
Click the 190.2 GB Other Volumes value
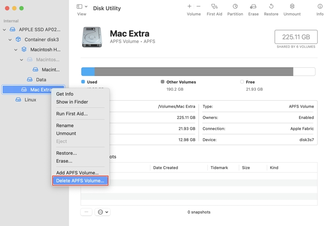pos(175,89)
